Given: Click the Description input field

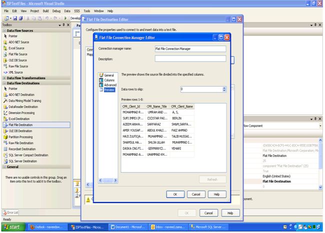Looking at the screenshot, I should pos(190,58).
